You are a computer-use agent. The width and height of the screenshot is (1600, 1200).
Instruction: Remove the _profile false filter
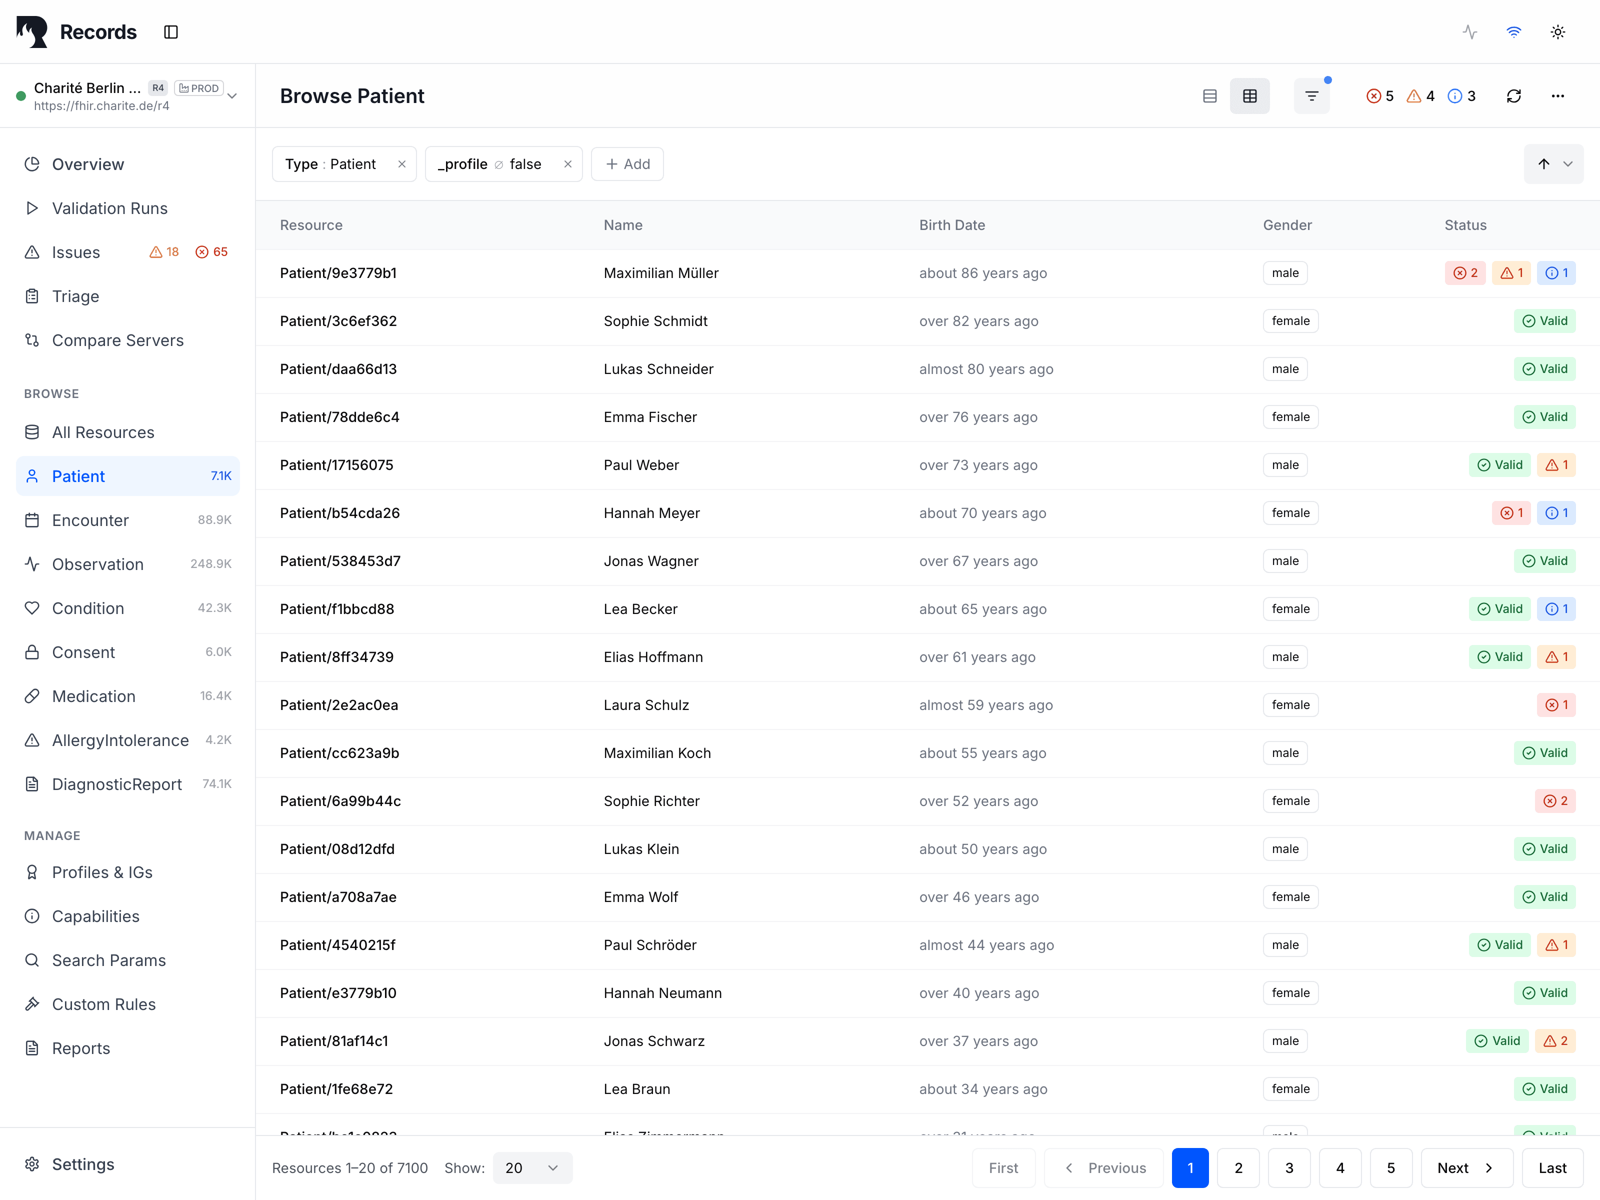pos(568,164)
